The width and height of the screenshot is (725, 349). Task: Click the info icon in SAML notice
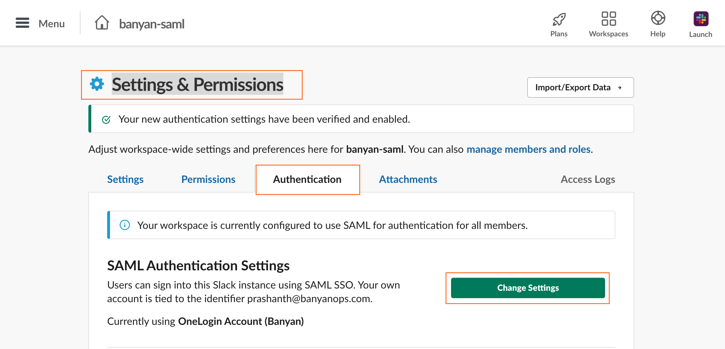pyautogui.click(x=125, y=225)
